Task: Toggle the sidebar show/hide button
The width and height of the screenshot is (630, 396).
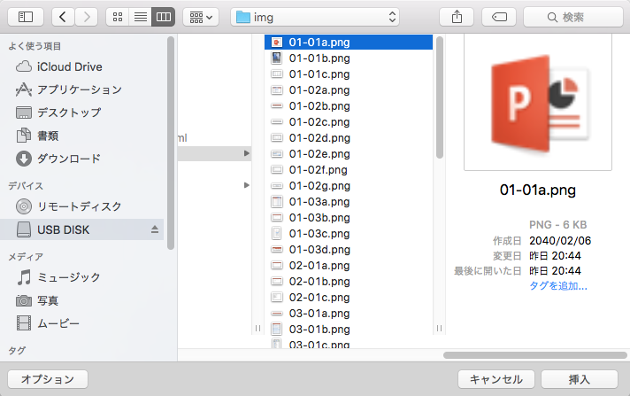Action: (x=25, y=17)
